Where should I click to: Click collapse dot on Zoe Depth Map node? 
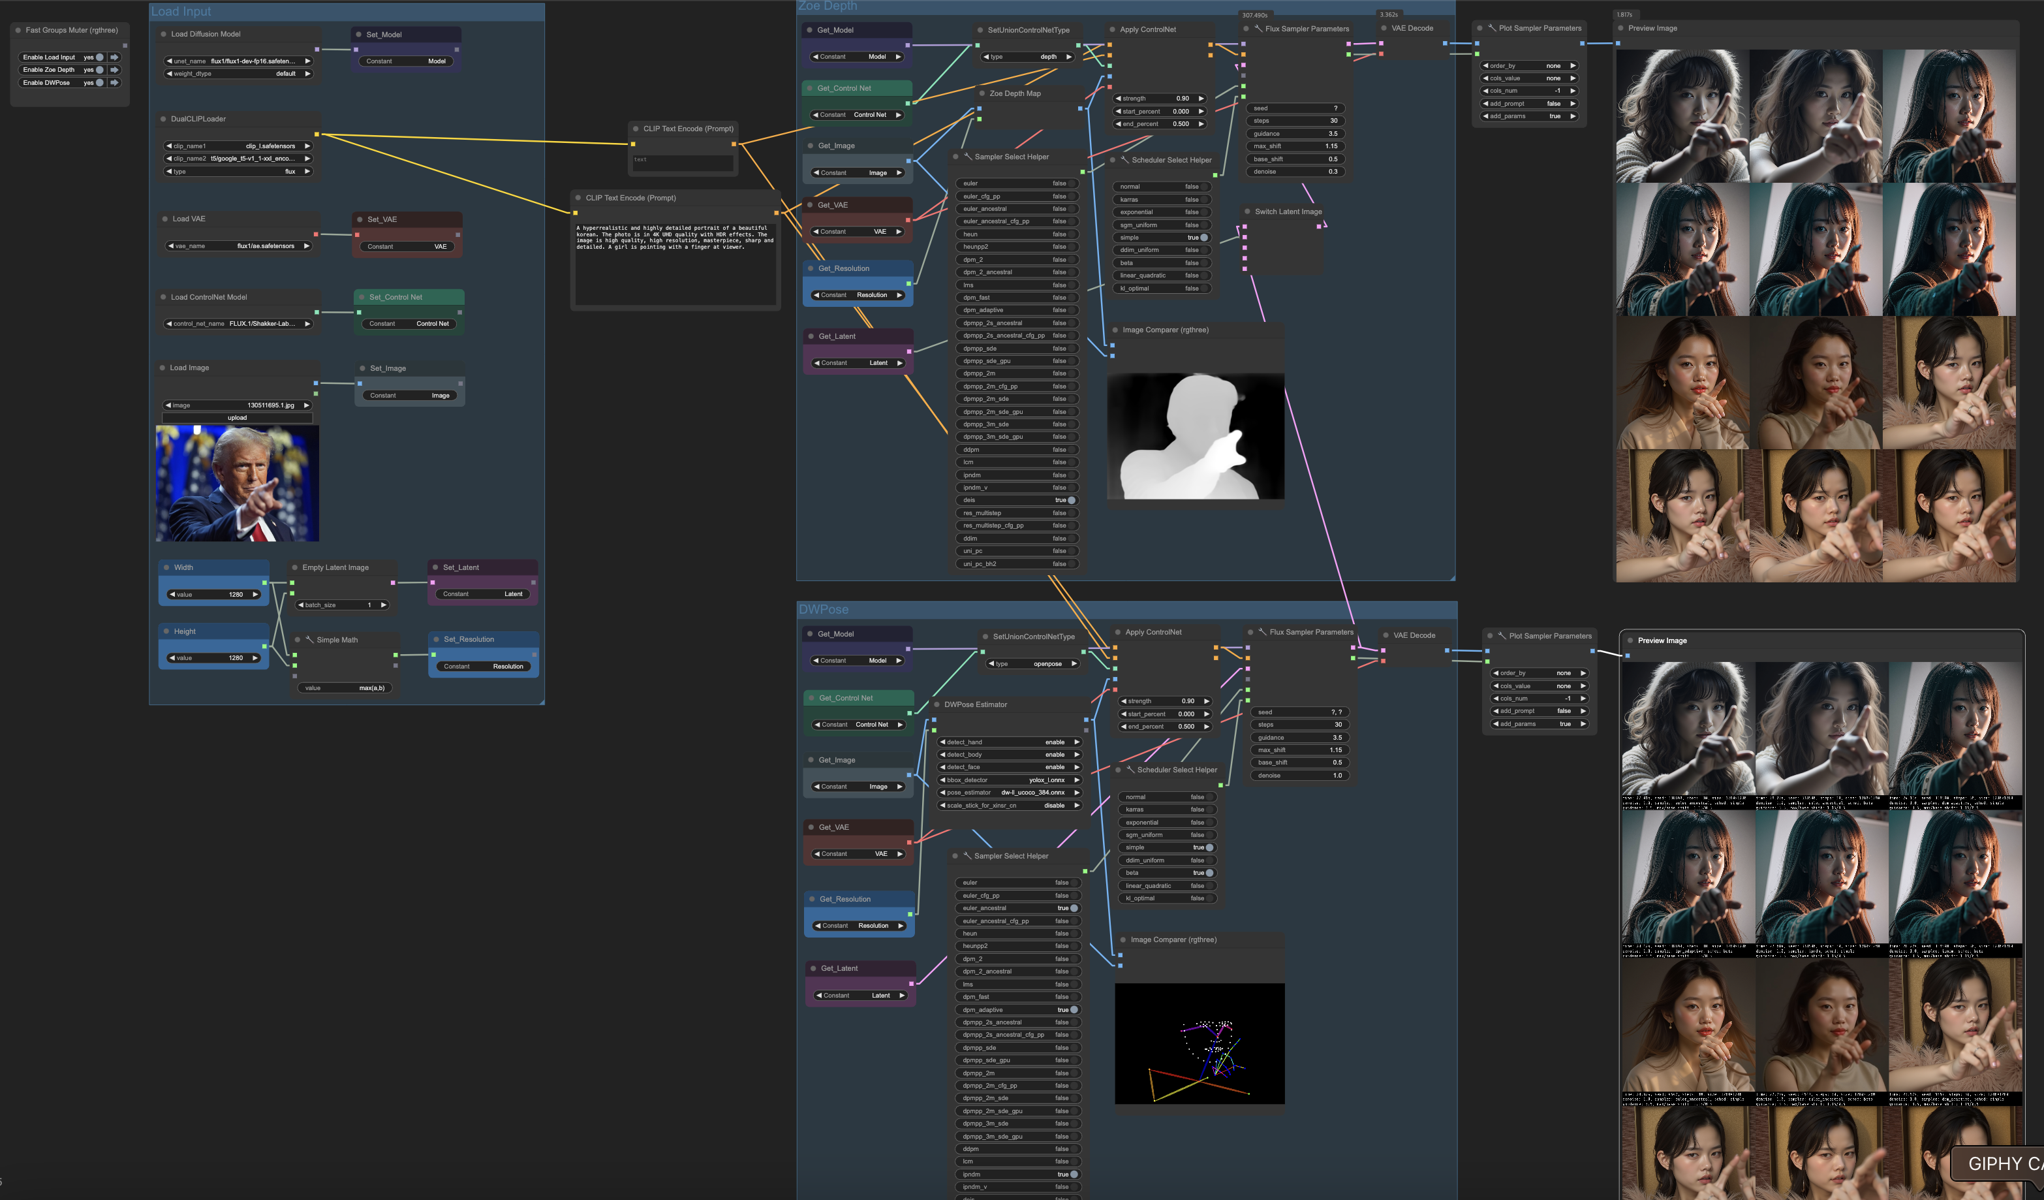(x=982, y=93)
